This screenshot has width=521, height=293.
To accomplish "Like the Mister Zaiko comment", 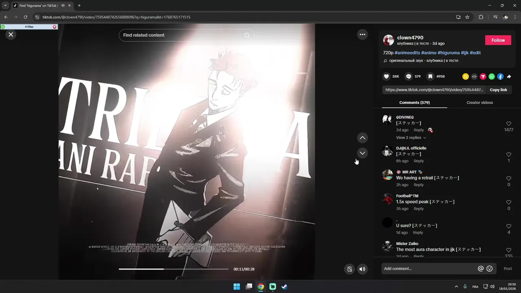I will (509, 250).
